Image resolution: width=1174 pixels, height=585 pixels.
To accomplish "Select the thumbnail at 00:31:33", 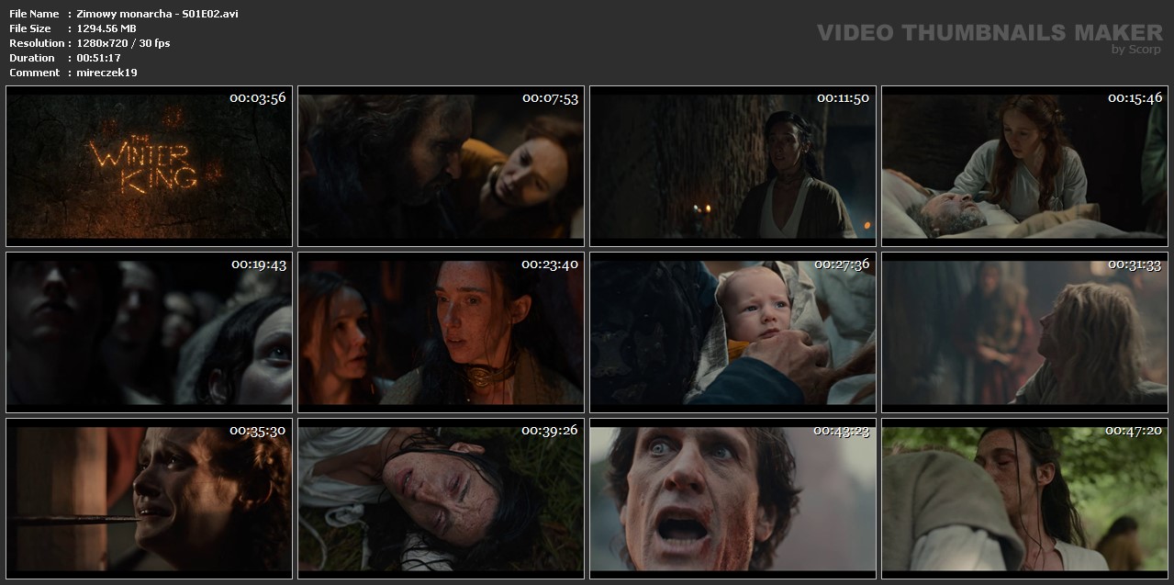I will point(1024,332).
